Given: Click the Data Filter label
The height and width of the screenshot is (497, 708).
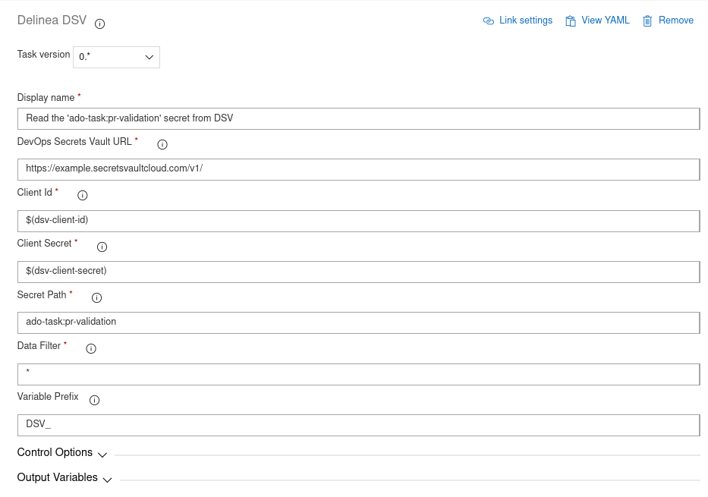Looking at the screenshot, I should [x=39, y=346].
